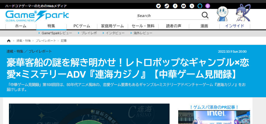
Task: Click the white round mascot character
Action: pyautogui.click(x=222, y=14)
